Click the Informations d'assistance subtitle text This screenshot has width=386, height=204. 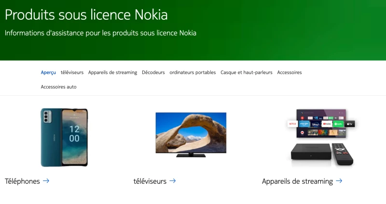tap(100, 33)
